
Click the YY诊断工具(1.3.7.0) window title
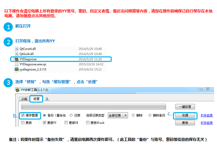click(34, 90)
